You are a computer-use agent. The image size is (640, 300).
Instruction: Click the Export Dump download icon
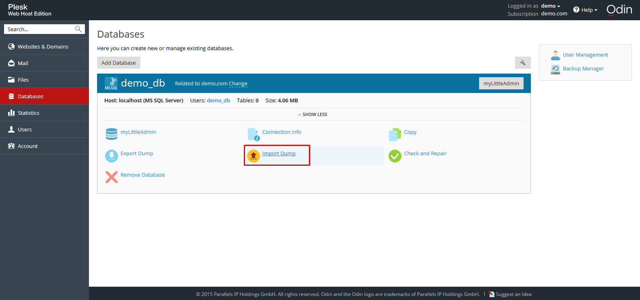[112, 156]
